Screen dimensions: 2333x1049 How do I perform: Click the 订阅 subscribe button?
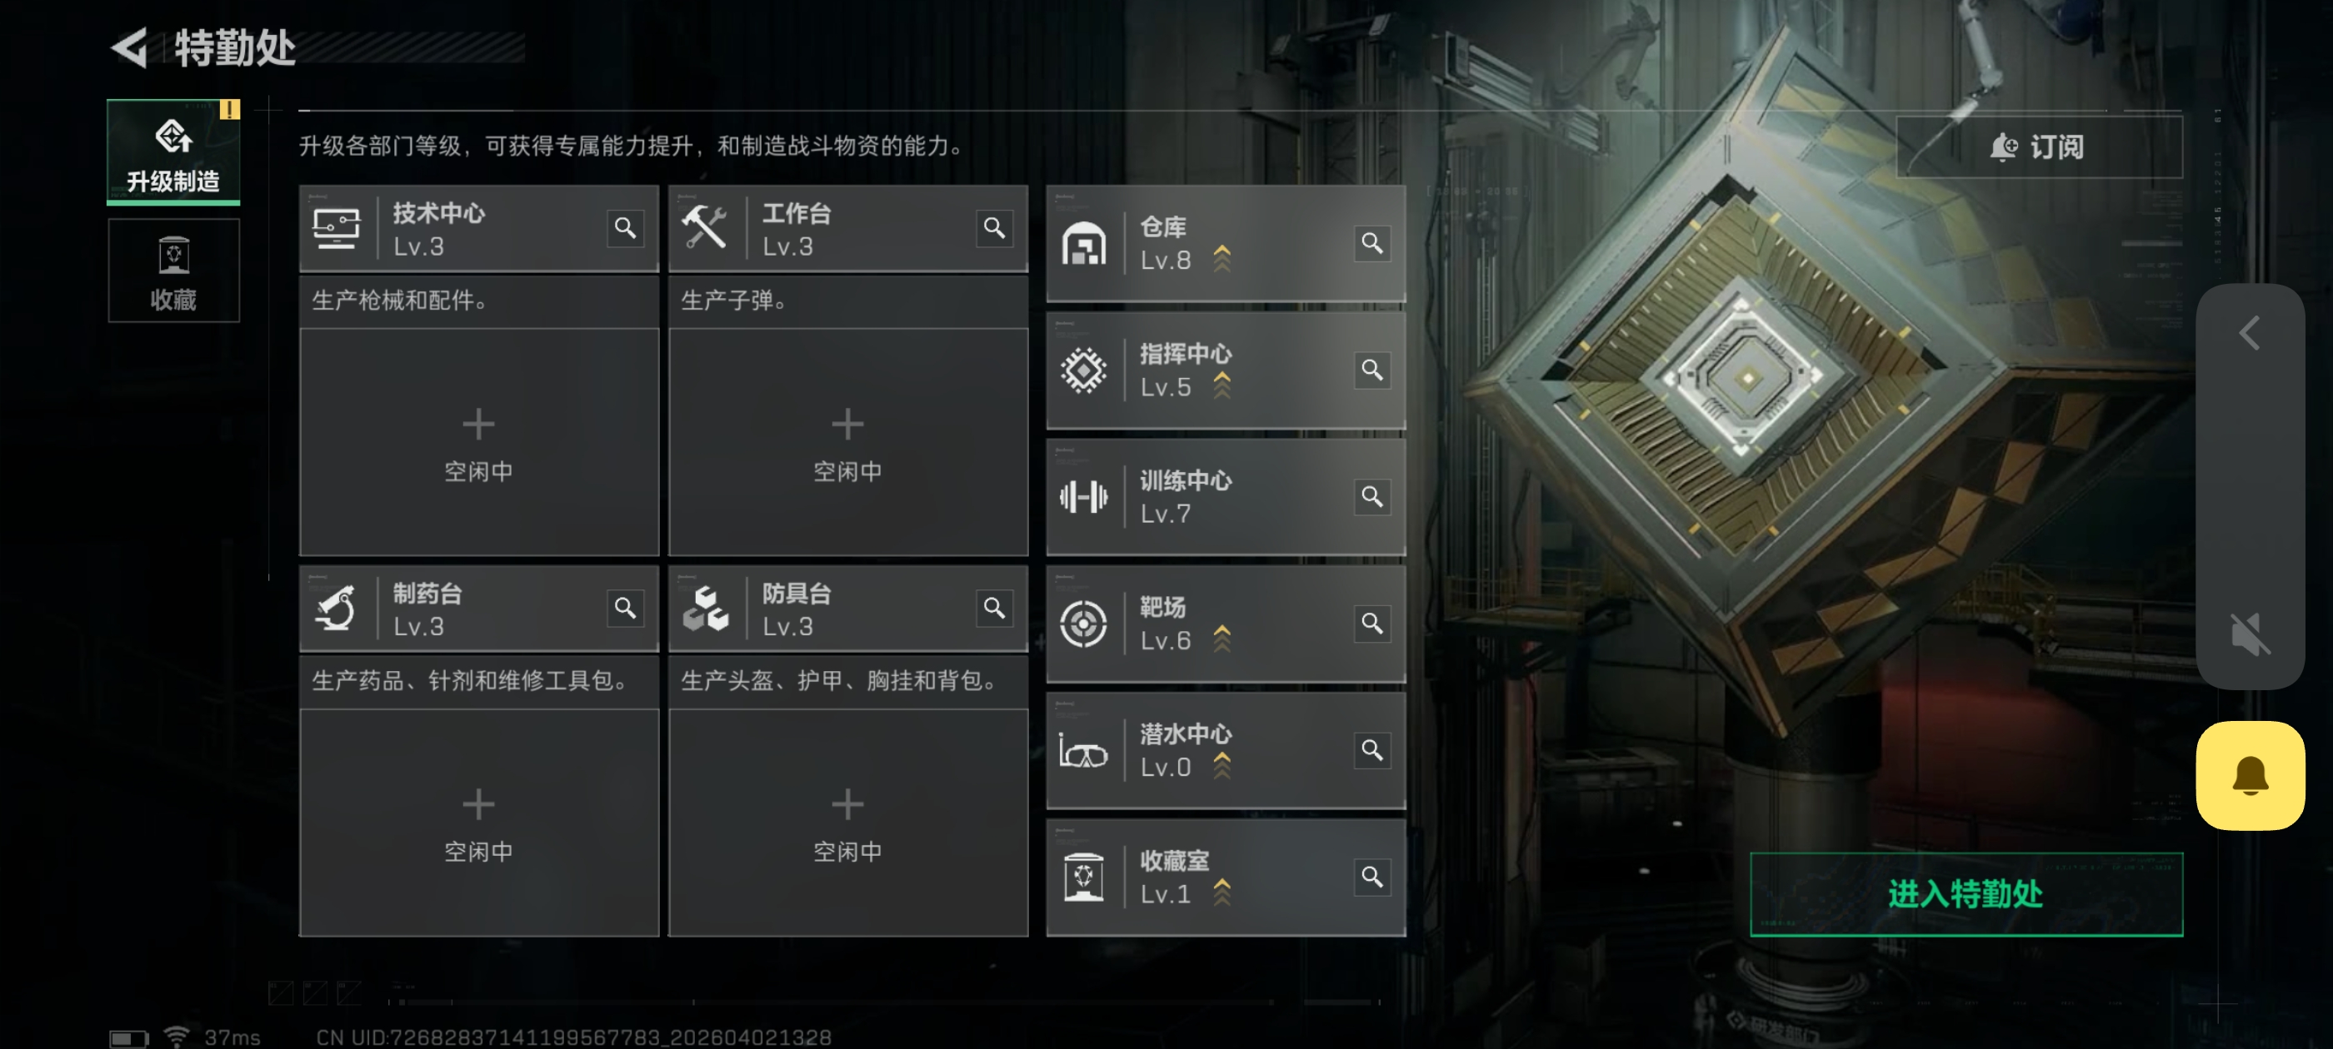pos(2039,147)
